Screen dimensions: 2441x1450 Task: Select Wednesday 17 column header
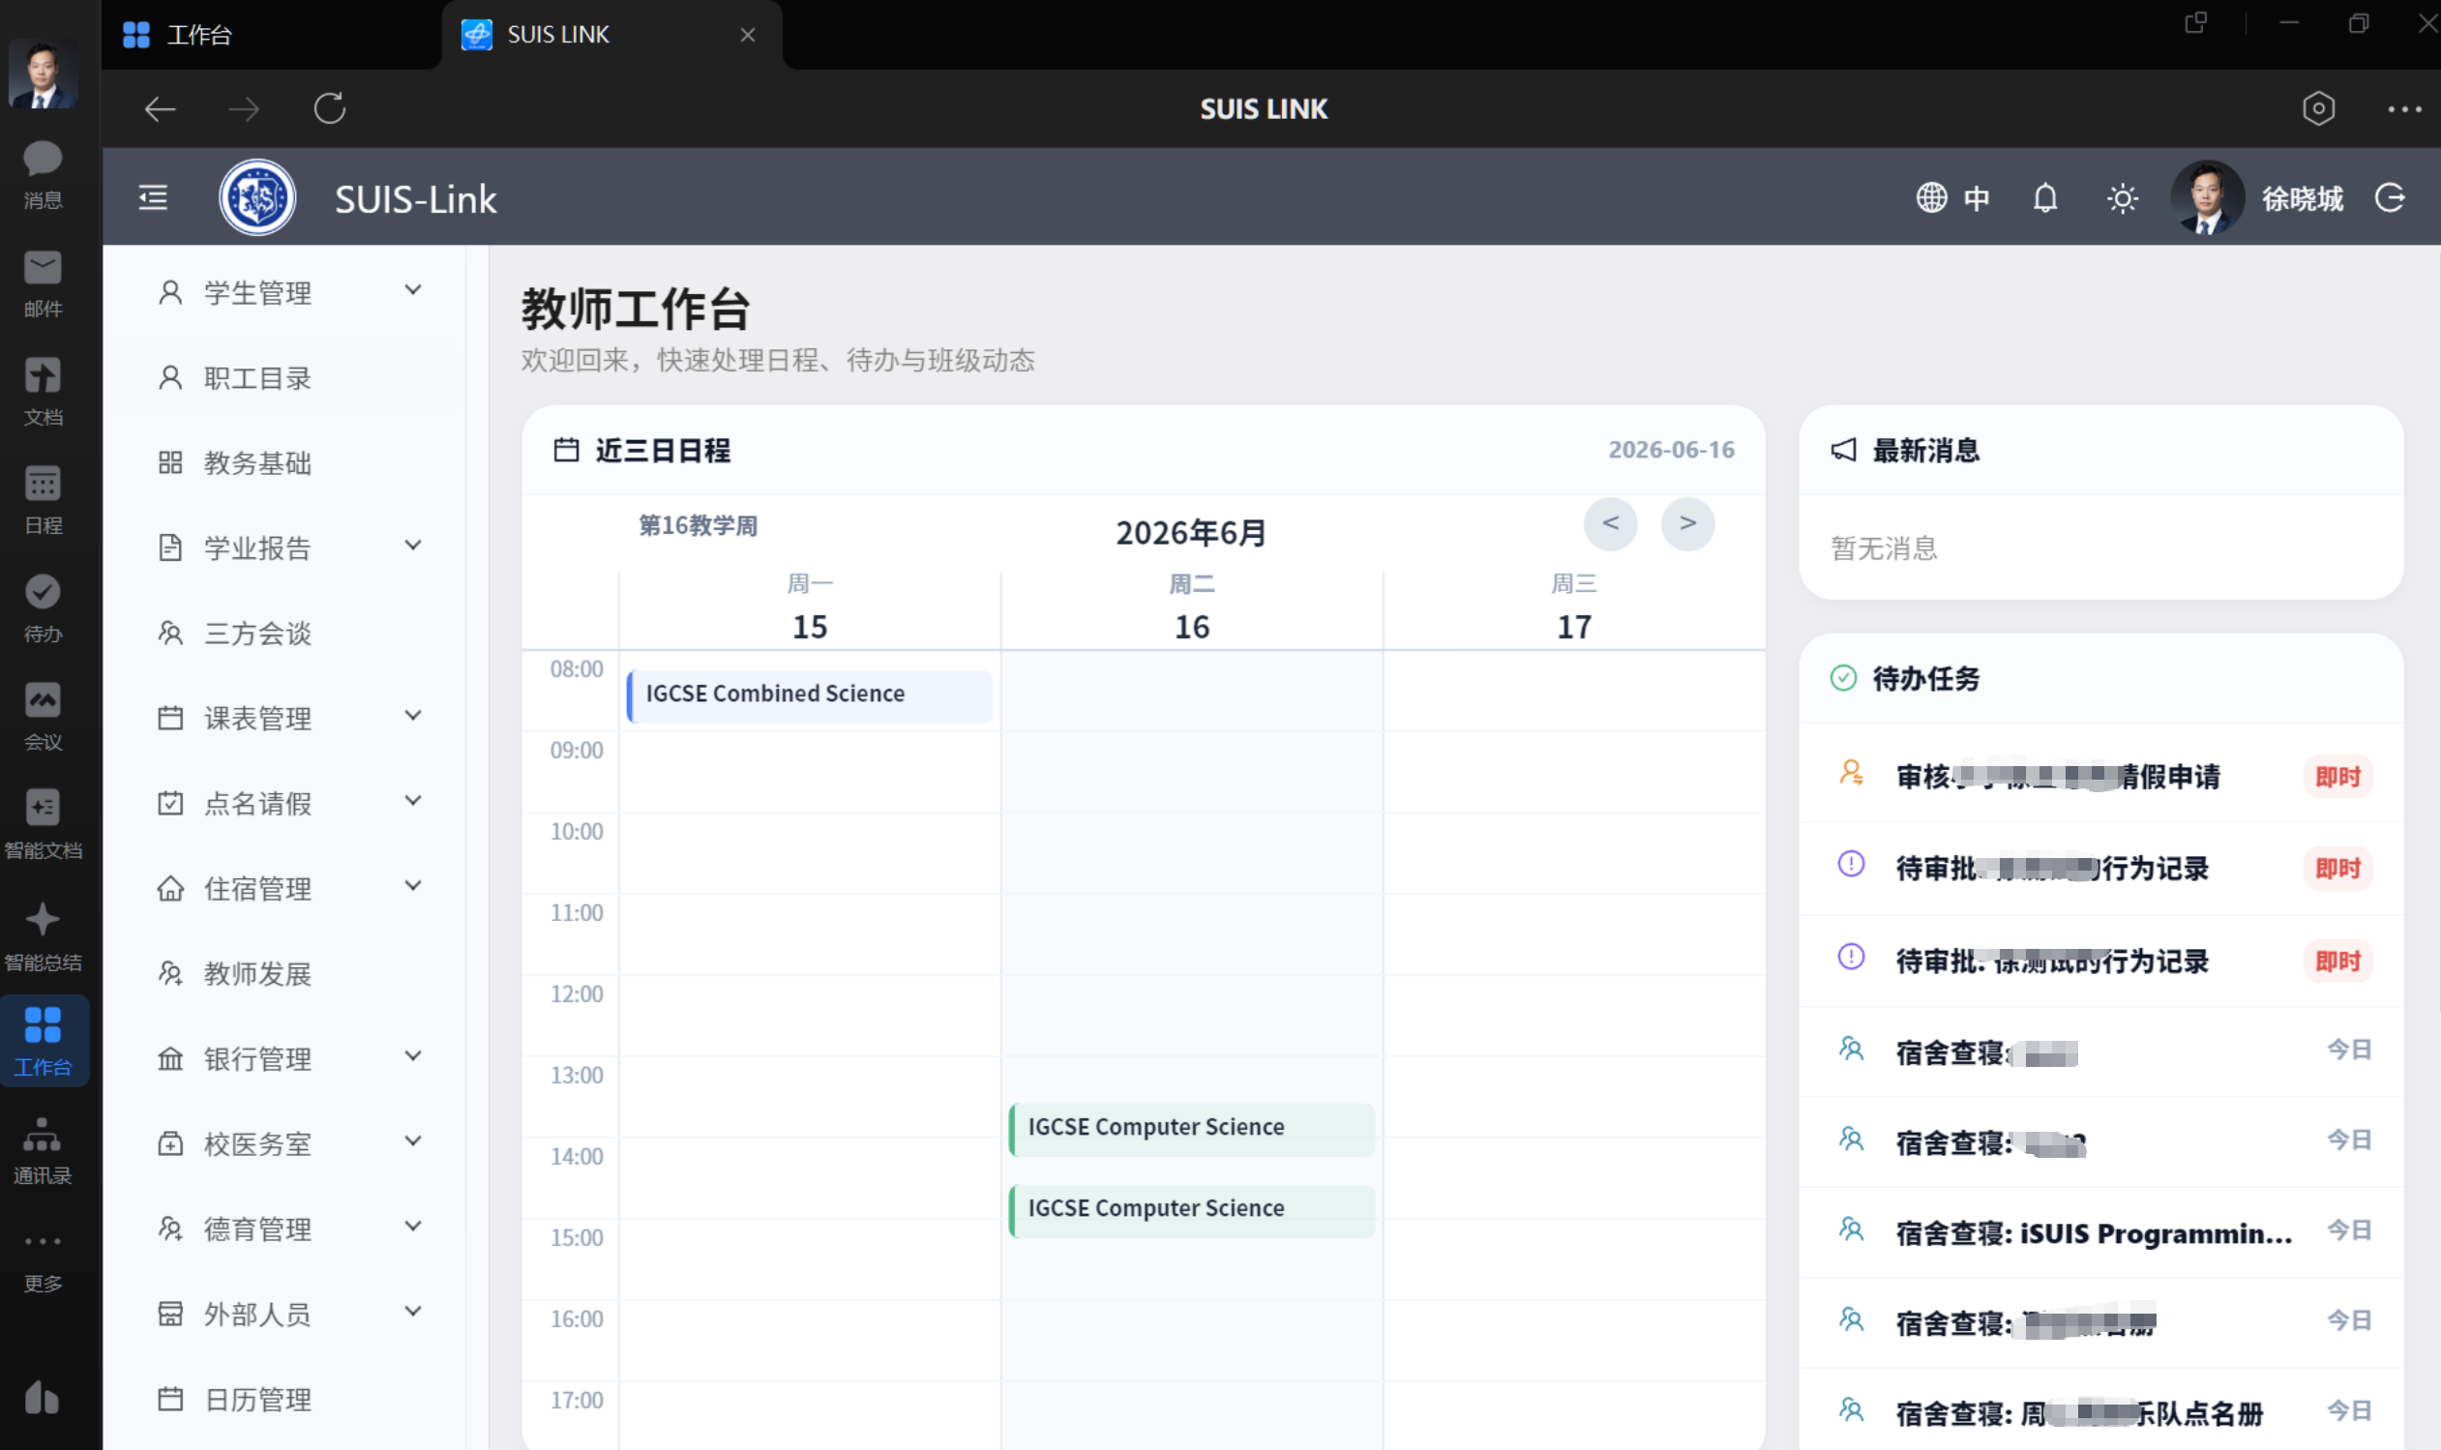(x=1573, y=608)
